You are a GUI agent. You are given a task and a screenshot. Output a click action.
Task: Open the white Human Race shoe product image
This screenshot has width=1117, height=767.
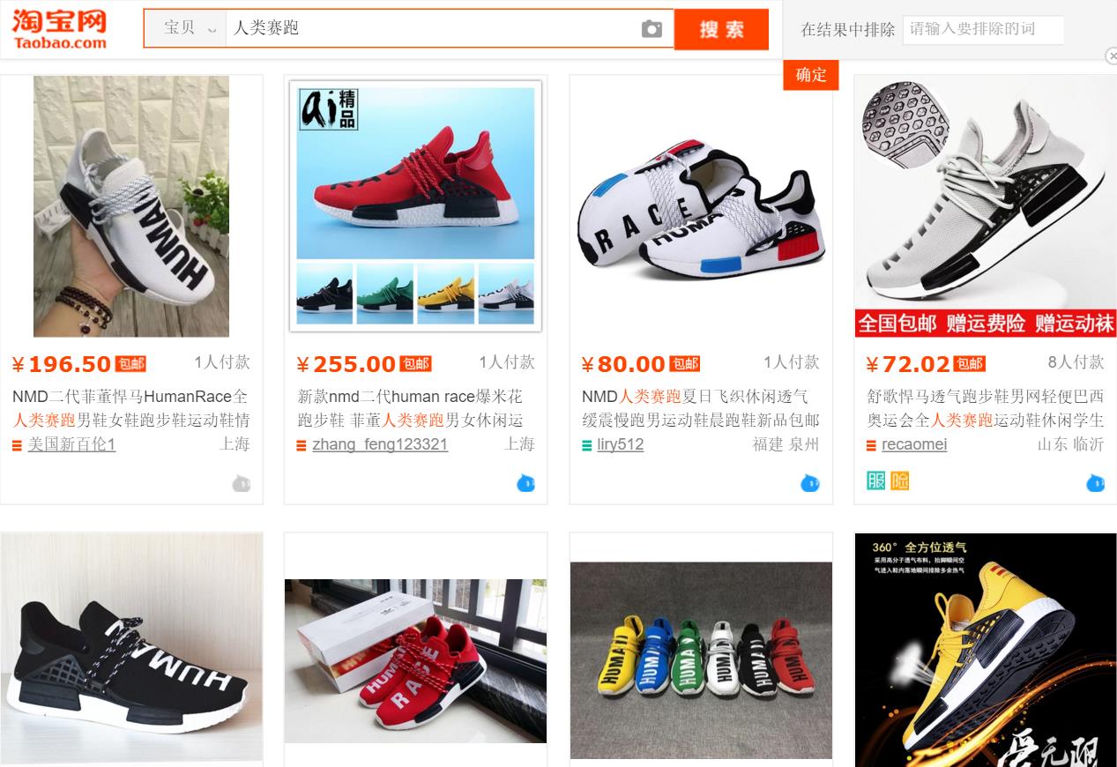coord(131,206)
